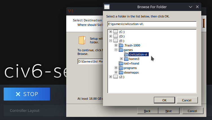
Task: Click the civilization-vi folder icon
Action: (x=126, y=54)
